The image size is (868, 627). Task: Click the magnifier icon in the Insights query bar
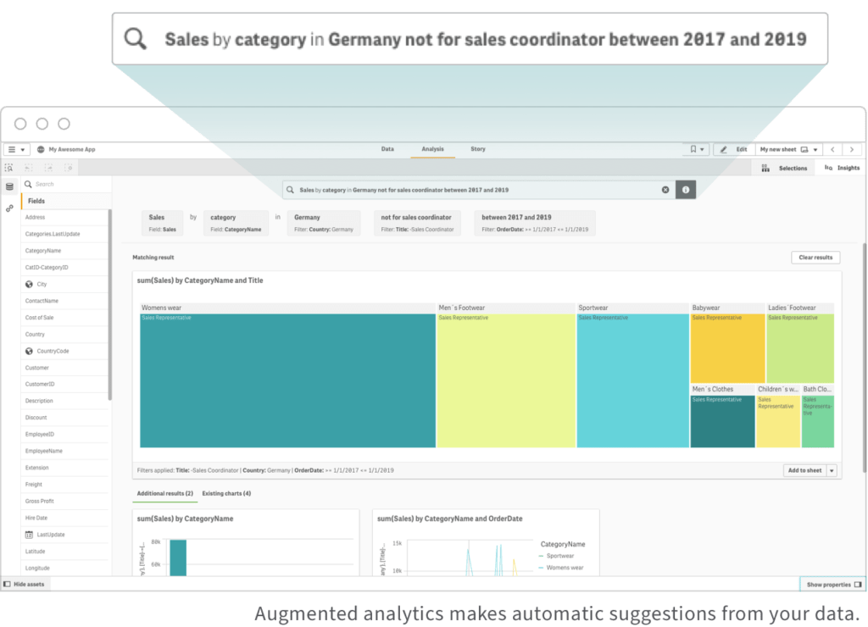[290, 190]
